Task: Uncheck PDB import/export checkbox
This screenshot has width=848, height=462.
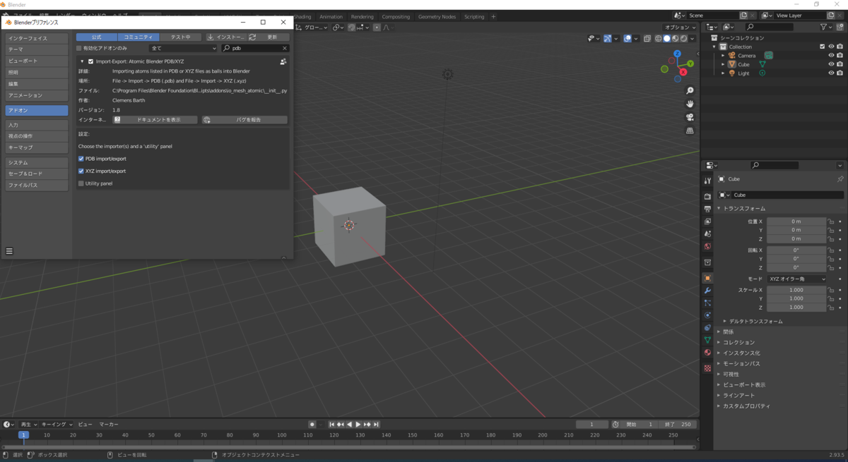Action: 81,159
